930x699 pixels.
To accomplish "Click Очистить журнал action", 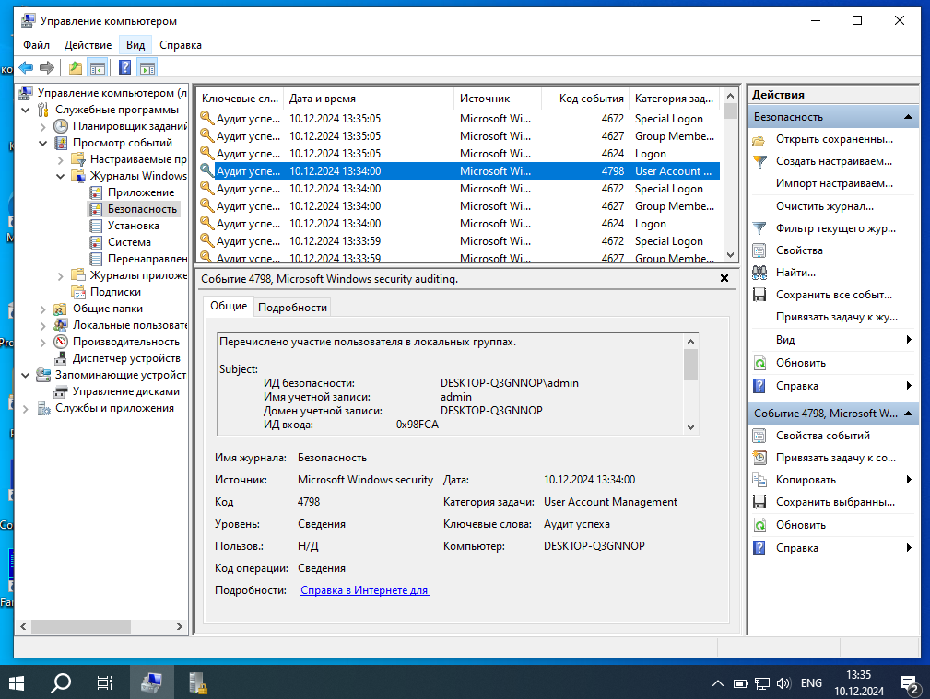I will [824, 206].
